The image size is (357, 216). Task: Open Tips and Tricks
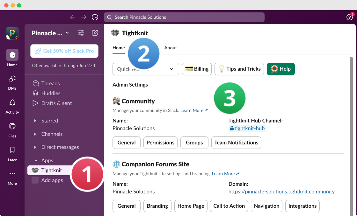click(x=239, y=69)
